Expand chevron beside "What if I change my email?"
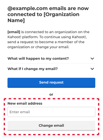This screenshot has height=140, width=103. tap(92, 69)
